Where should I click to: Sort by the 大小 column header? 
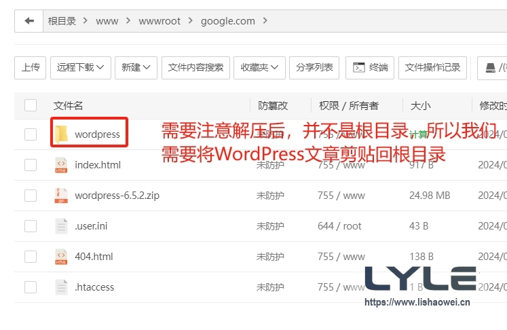pyautogui.click(x=420, y=105)
